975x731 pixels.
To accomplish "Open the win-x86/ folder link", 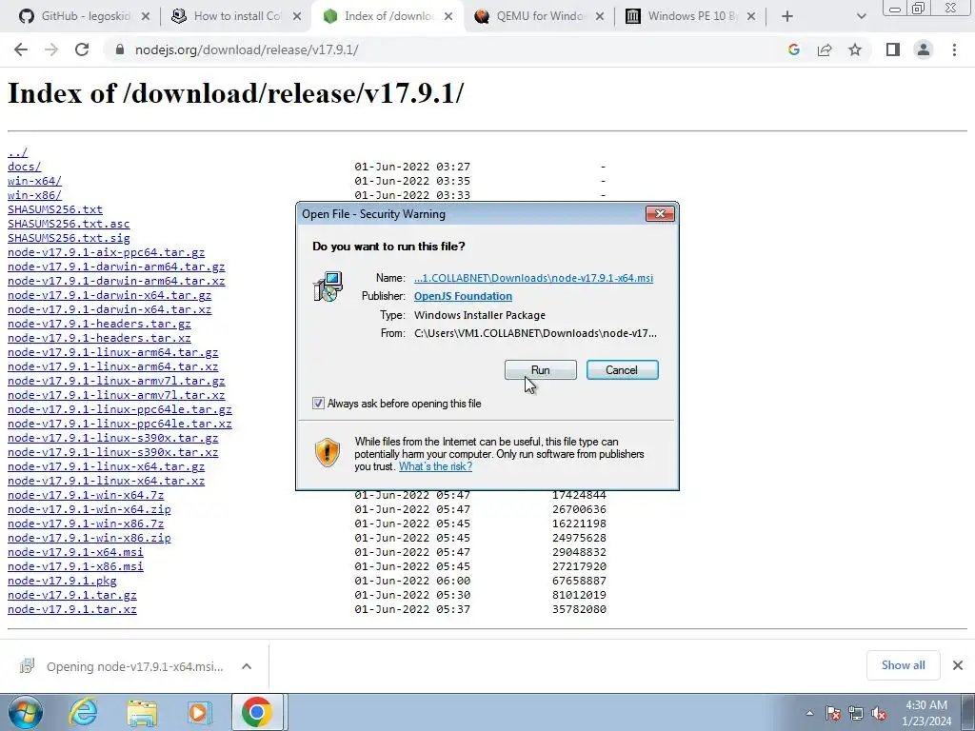I will point(34,195).
